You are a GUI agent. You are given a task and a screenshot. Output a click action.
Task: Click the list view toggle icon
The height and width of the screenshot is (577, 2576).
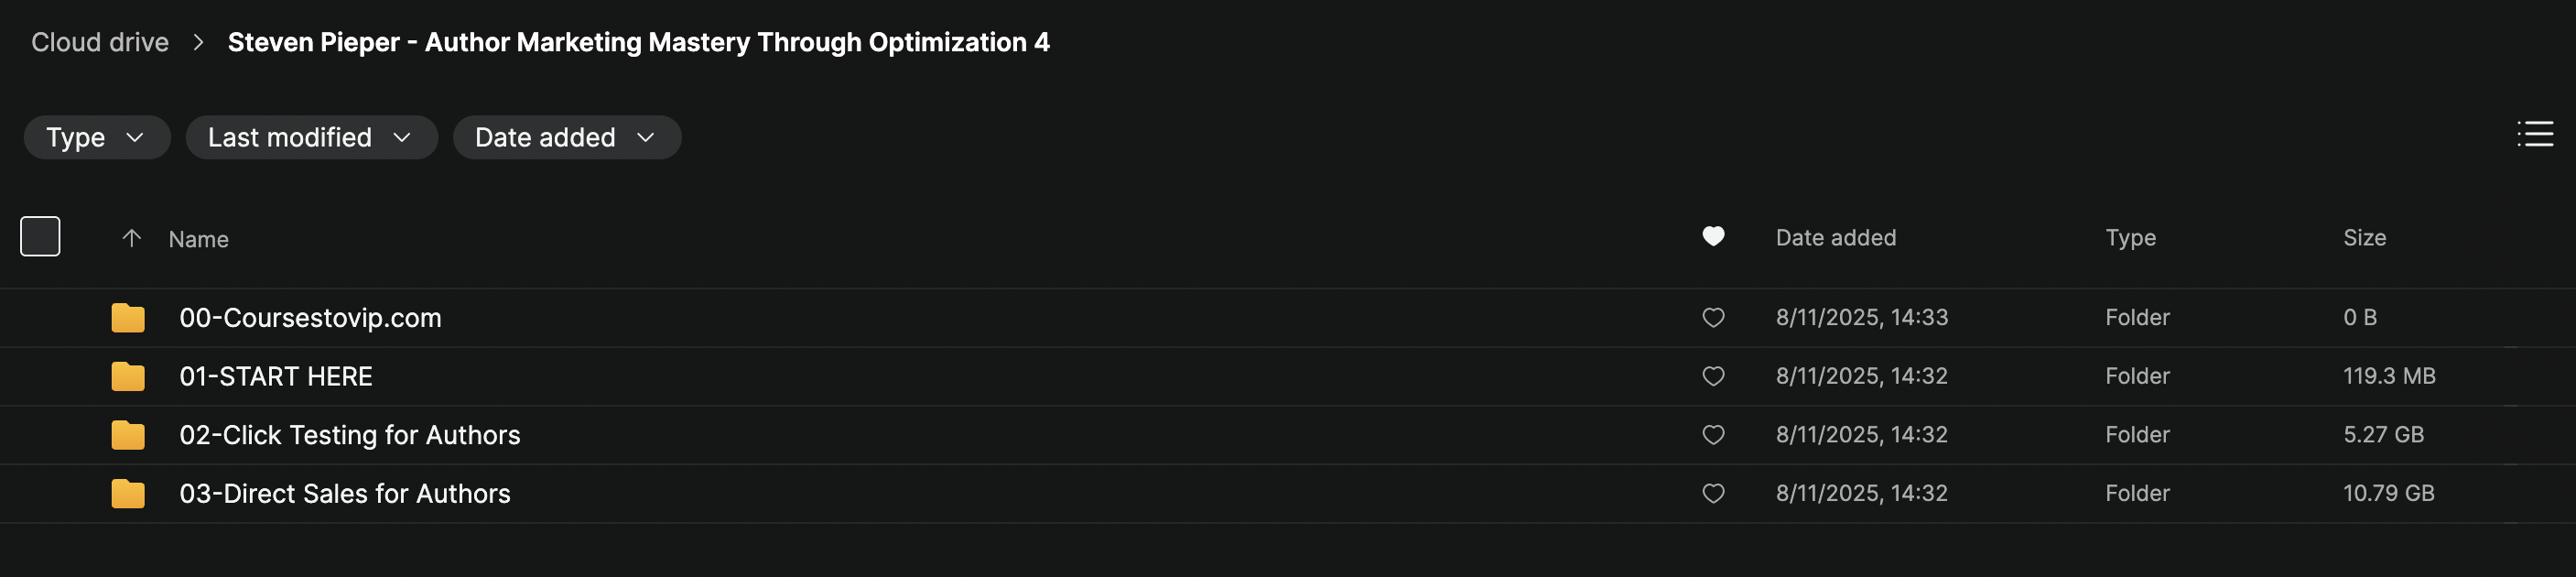click(2534, 134)
